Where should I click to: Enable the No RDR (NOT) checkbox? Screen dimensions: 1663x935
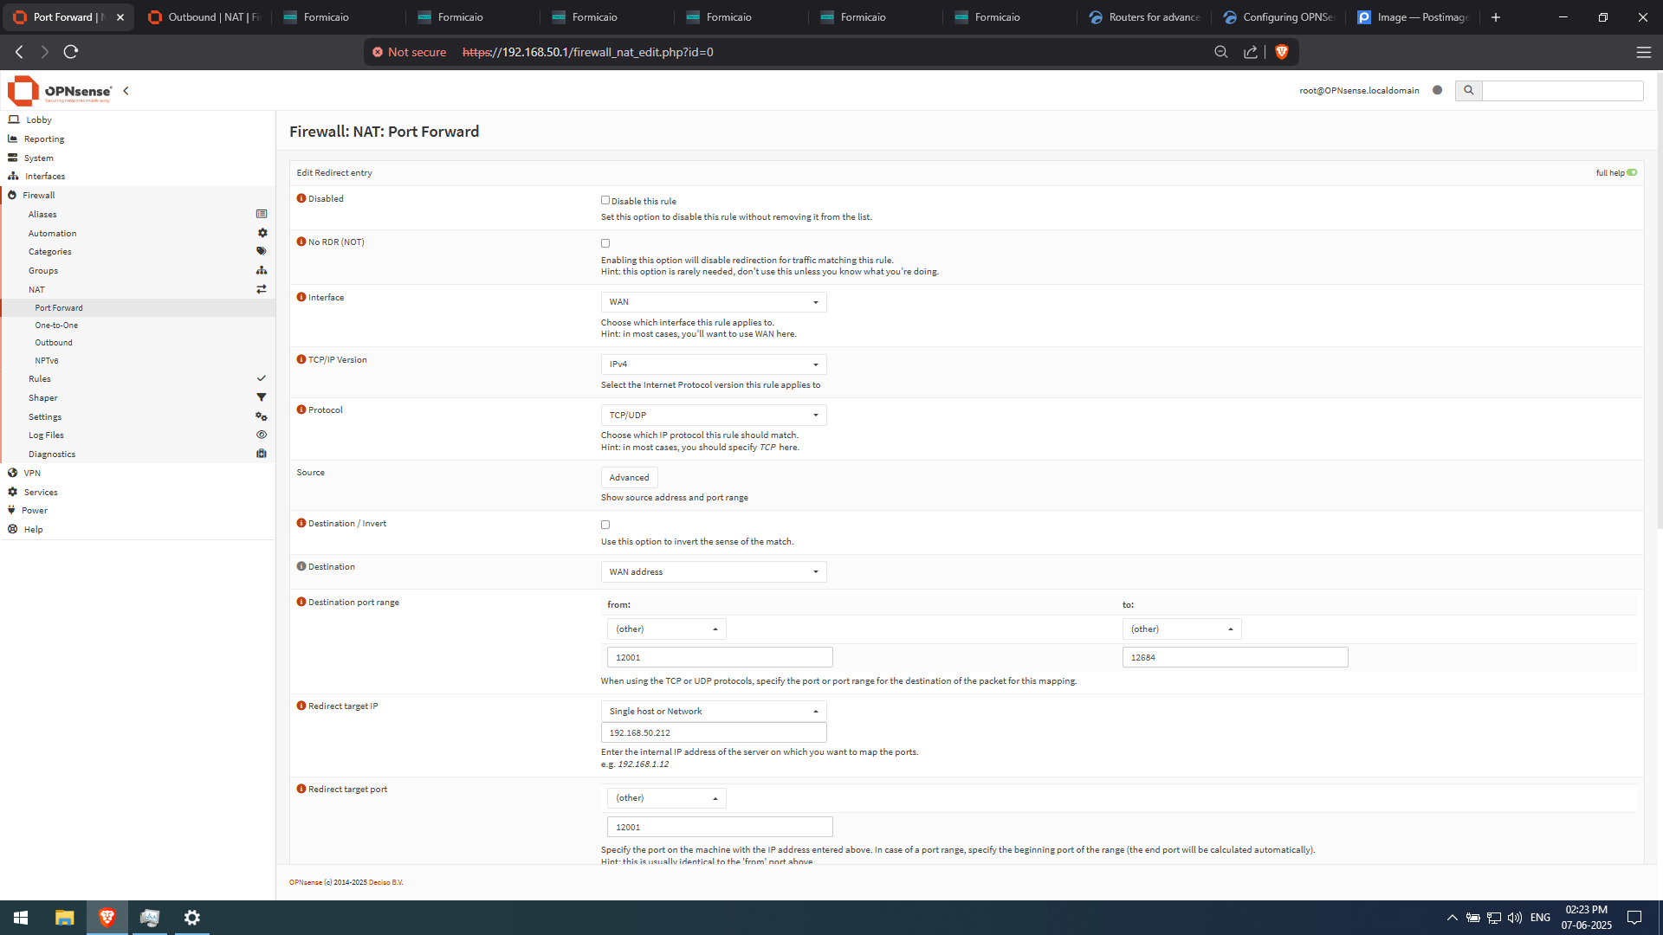605,243
